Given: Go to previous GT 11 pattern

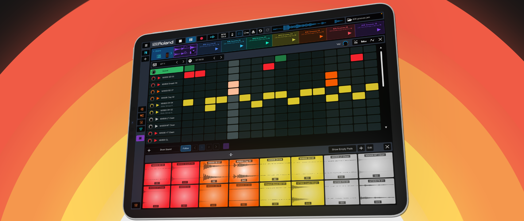Looking at the screenshot, I should tap(177, 62).
